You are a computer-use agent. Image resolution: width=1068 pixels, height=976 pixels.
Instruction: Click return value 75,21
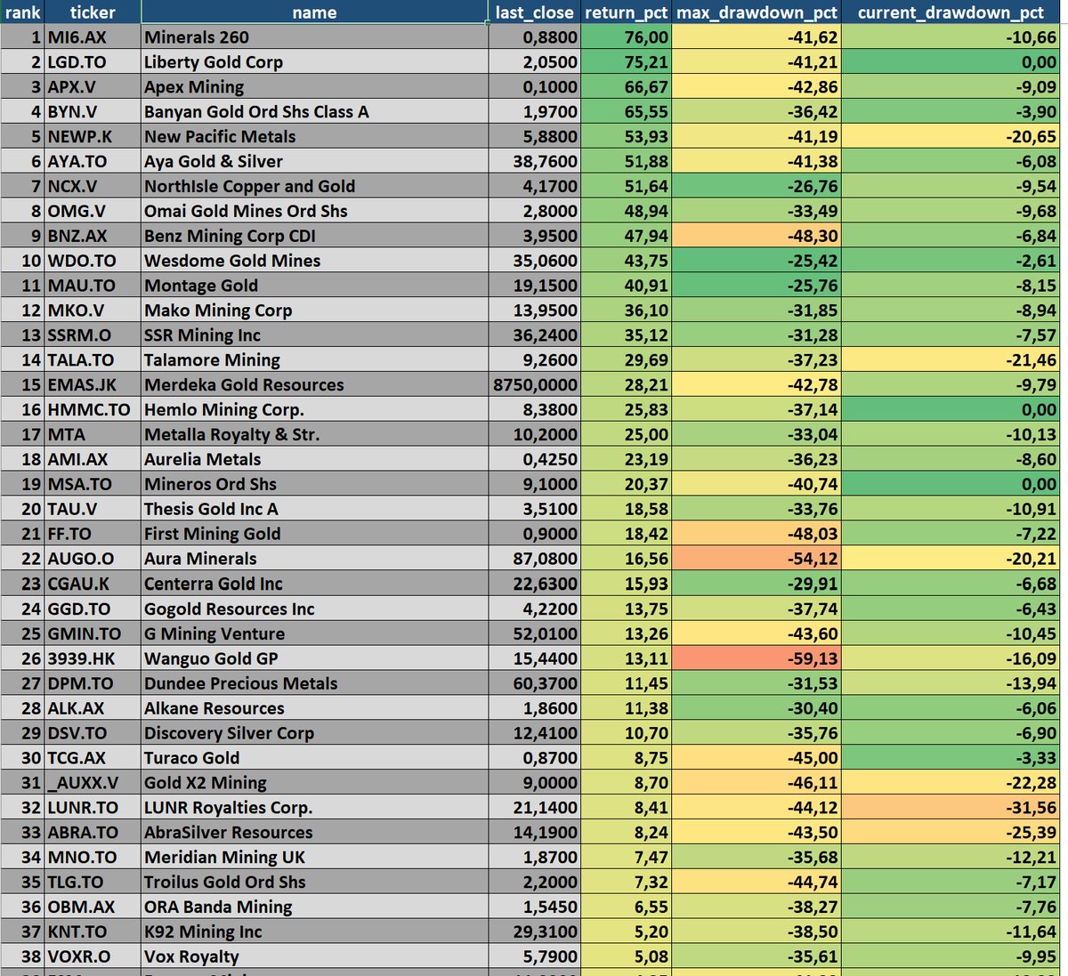627,62
